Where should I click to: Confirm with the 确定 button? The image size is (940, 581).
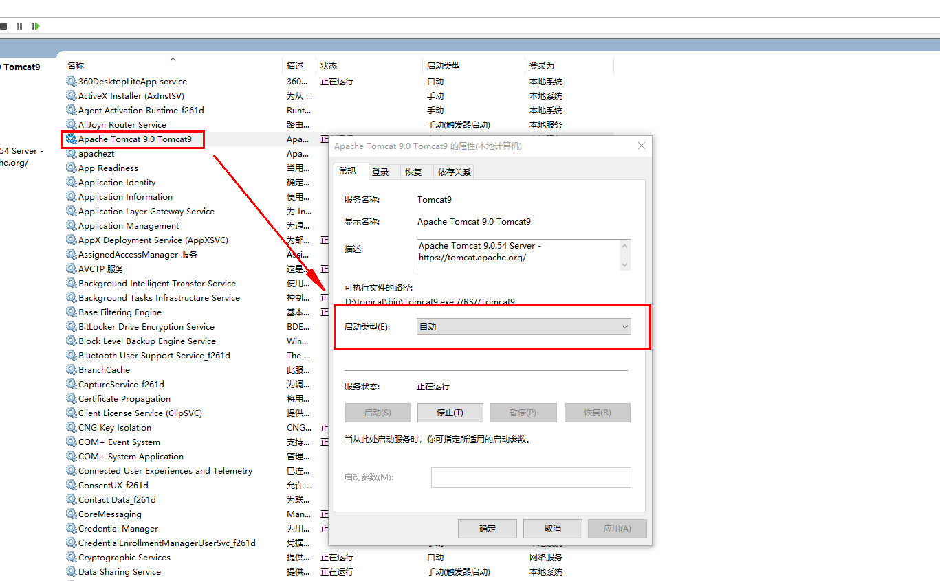pos(488,528)
